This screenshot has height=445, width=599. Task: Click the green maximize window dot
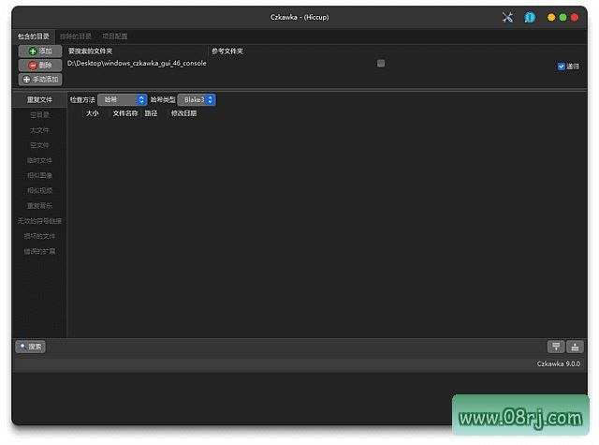pos(562,17)
